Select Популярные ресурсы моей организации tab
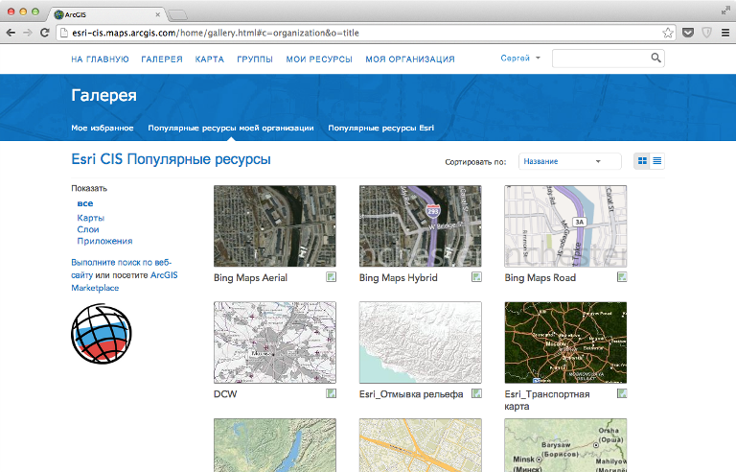Image resolution: width=736 pixels, height=472 pixels. pos(231,128)
